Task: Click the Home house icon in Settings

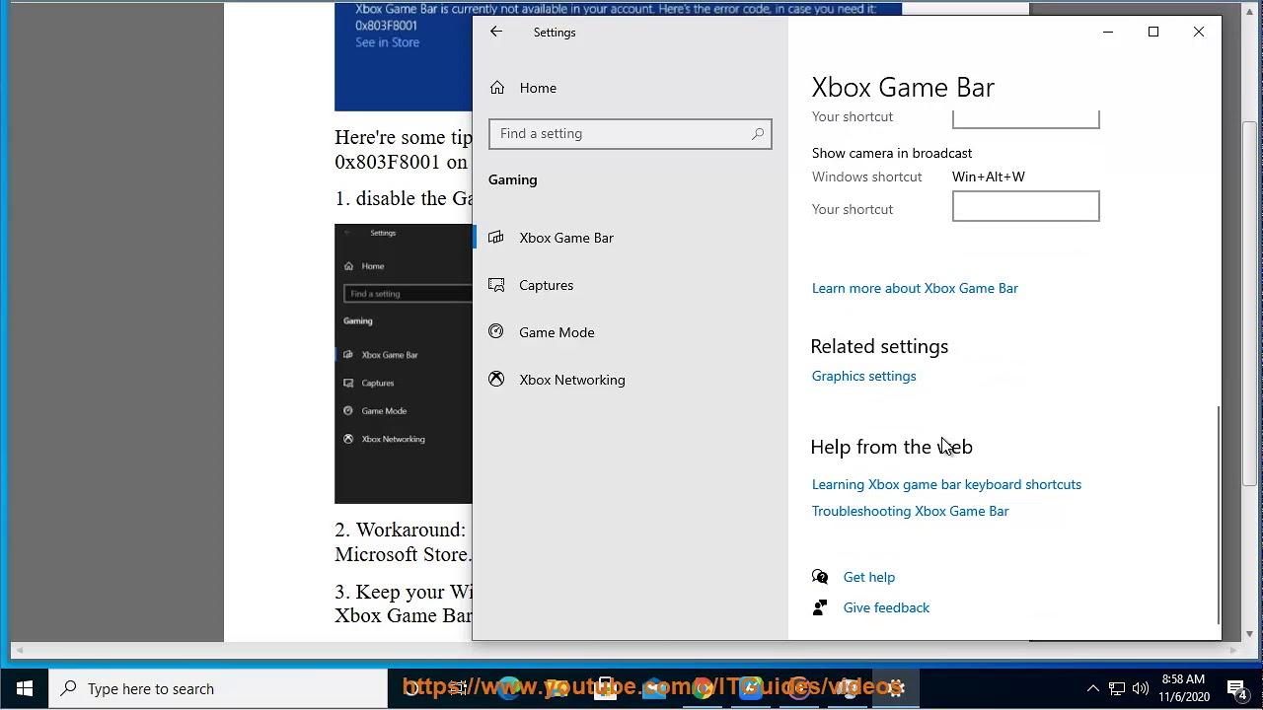Action: [497, 88]
